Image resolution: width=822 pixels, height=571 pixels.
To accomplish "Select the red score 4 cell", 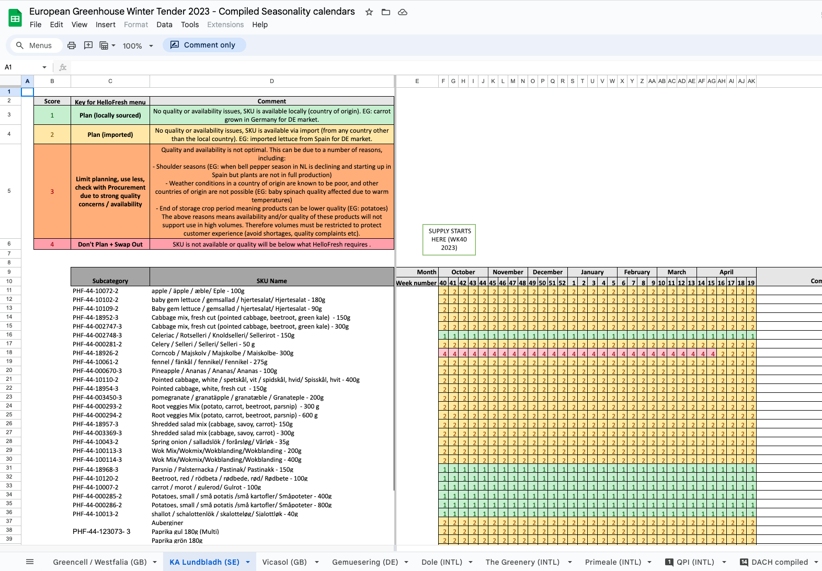I will pos(52,244).
